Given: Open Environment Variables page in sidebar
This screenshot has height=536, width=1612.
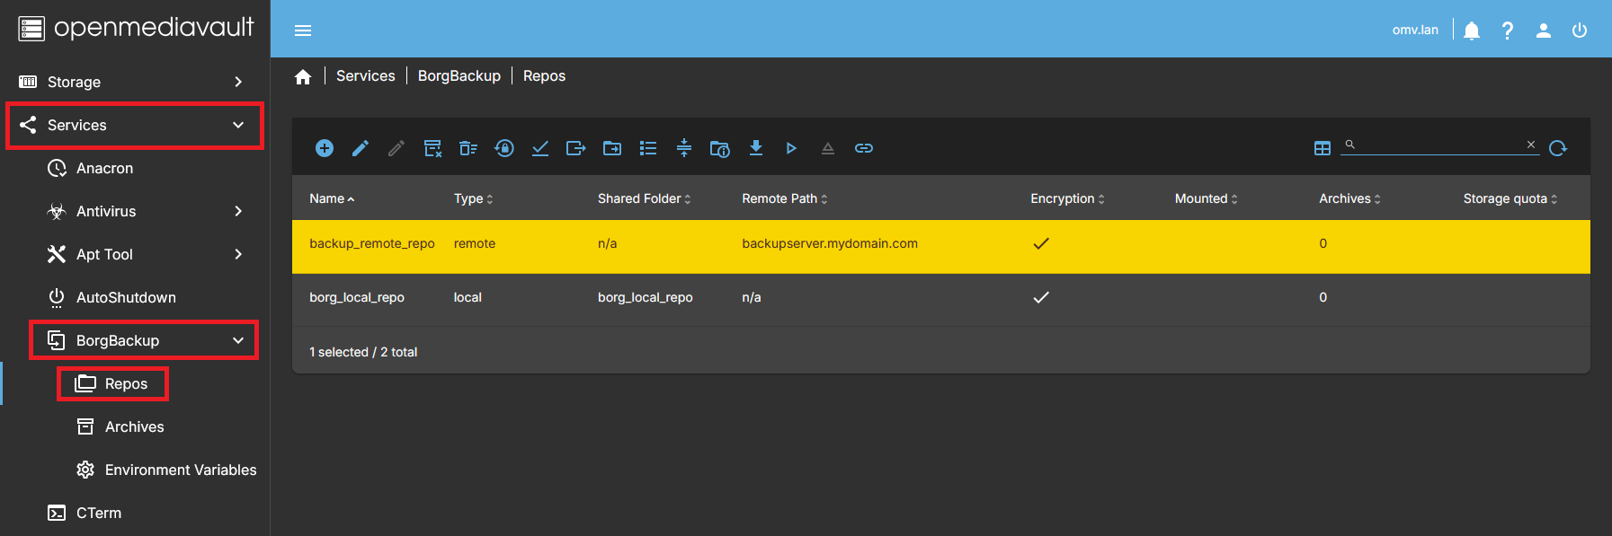Looking at the screenshot, I should tap(180, 470).
